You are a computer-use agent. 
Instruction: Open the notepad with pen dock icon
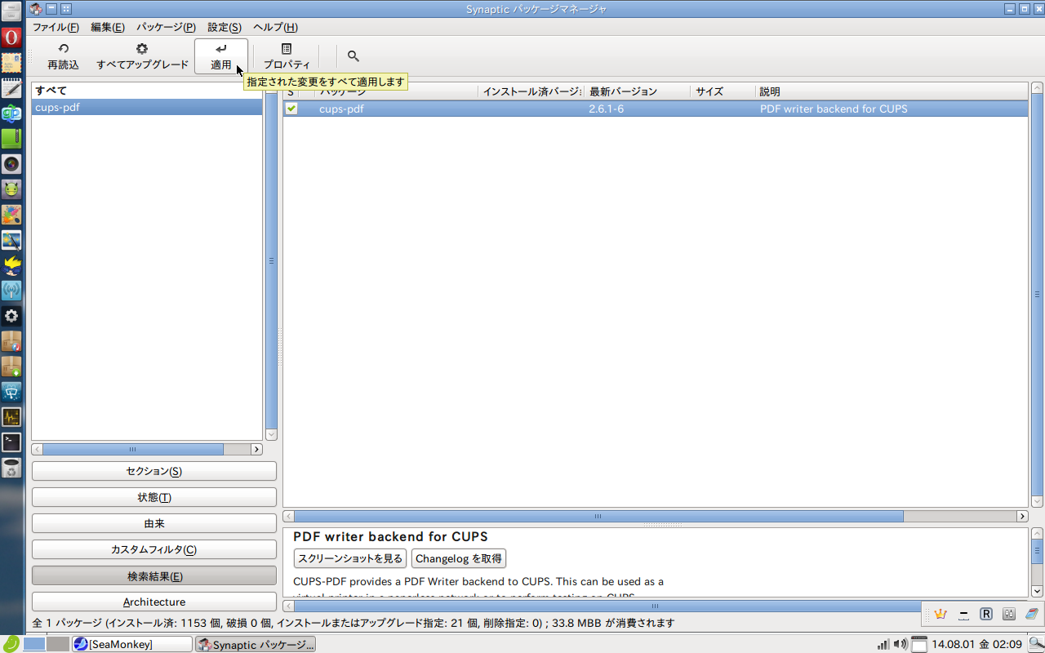click(11, 88)
